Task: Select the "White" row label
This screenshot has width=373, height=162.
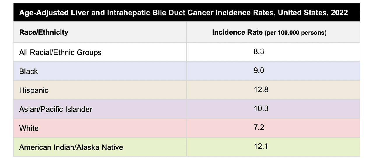Action: pyautogui.click(x=29, y=128)
